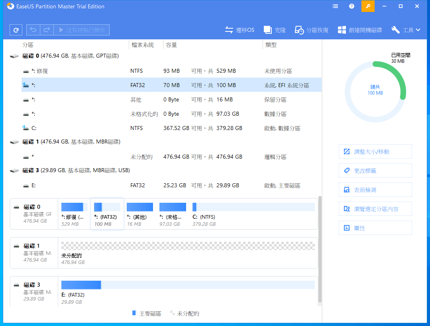The height and width of the screenshot is (326, 430).
Task: Open the 工具 (Tools) dropdown menu
Action: (x=406, y=30)
